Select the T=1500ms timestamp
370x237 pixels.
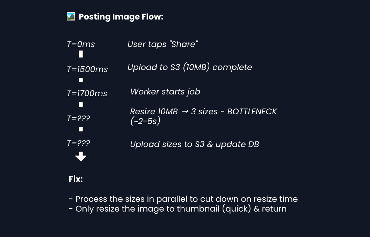(x=87, y=69)
